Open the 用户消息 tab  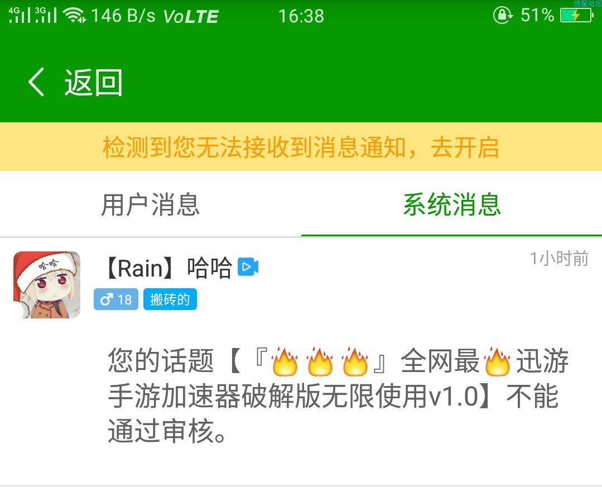pyautogui.click(x=150, y=204)
